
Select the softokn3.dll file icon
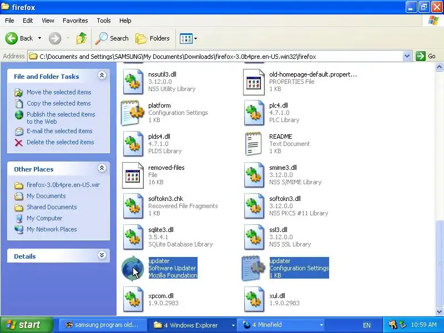point(254,206)
